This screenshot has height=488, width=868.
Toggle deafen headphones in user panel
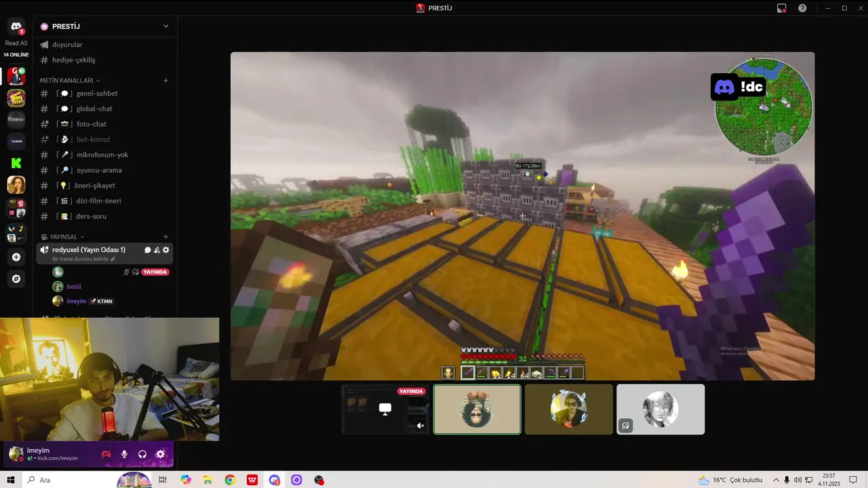(x=142, y=454)
